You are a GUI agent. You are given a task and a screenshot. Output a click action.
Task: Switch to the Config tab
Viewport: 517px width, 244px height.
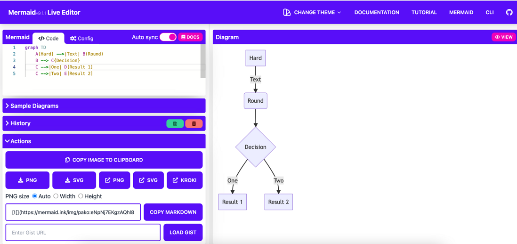pyautogui.click(x=82, y=38)
